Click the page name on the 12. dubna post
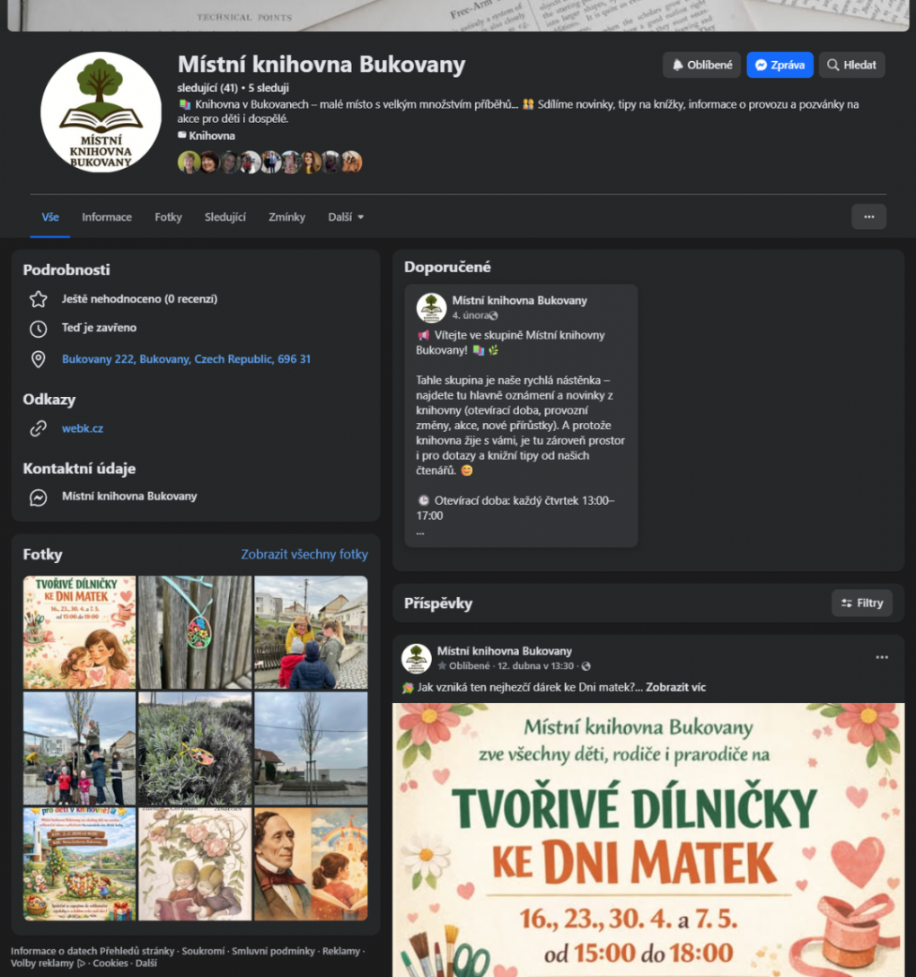This screenshot has height=977, width=916. (x=504, y=651)
